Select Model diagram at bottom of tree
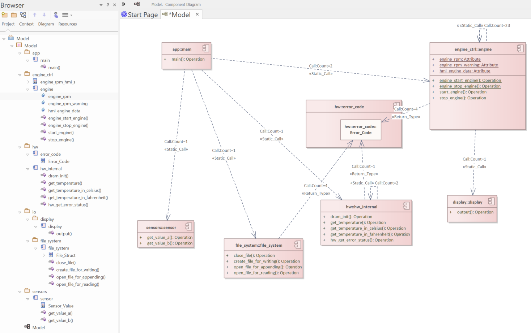The height and width of the screenshot is (333, 531). click(x=38, y=328)
